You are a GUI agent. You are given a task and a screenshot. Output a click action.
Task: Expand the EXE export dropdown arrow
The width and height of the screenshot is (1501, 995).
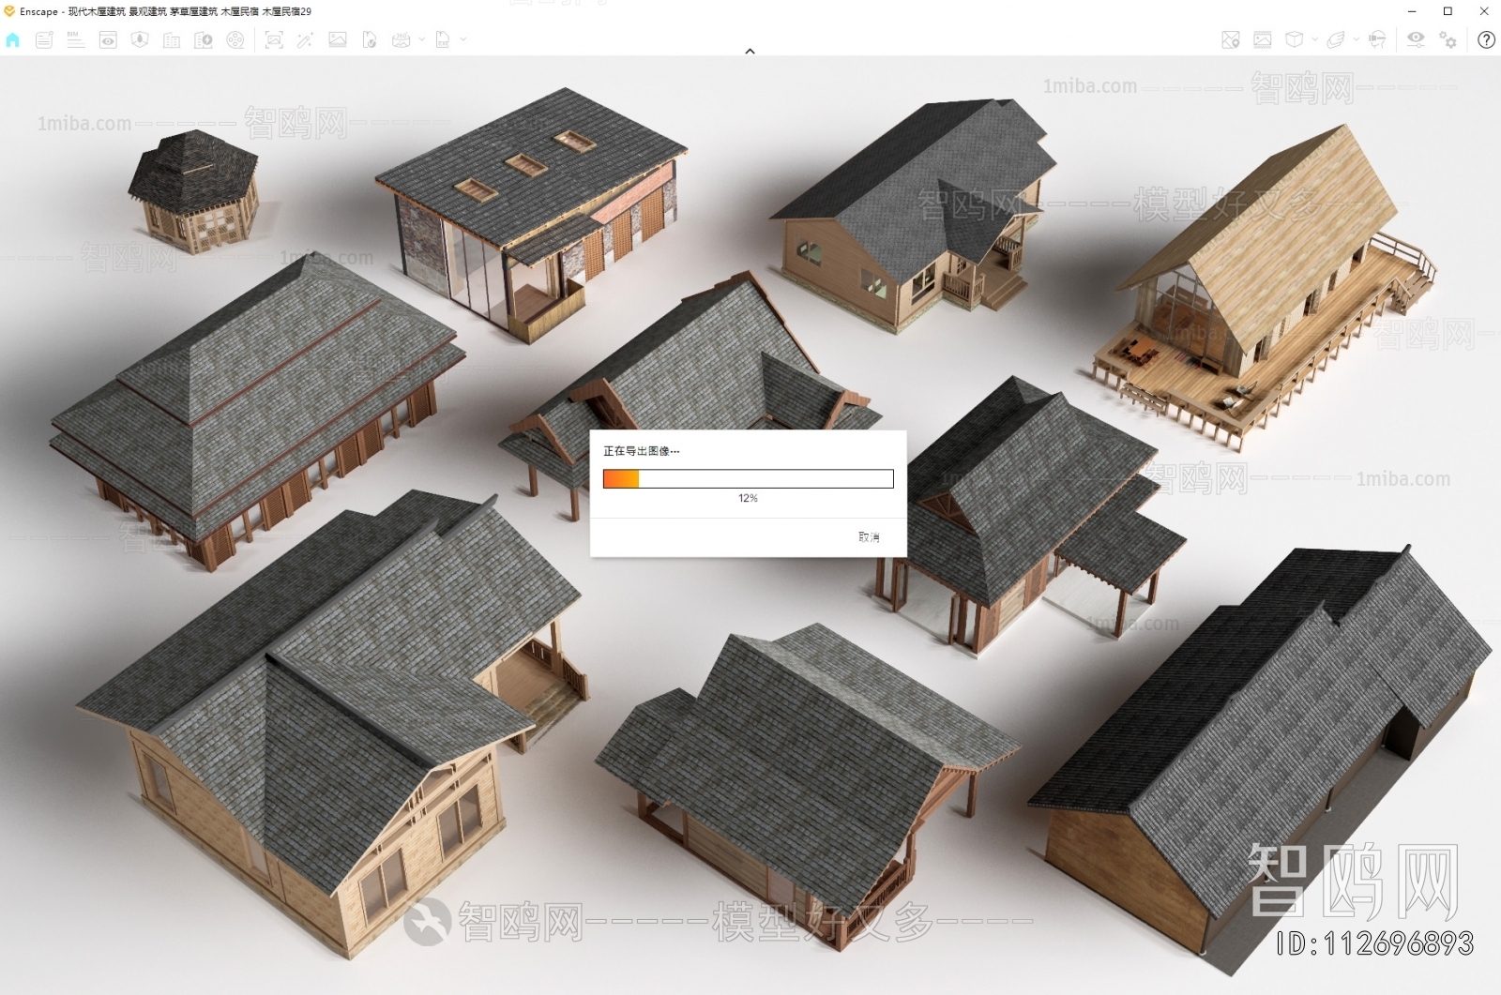coord(463,39)
